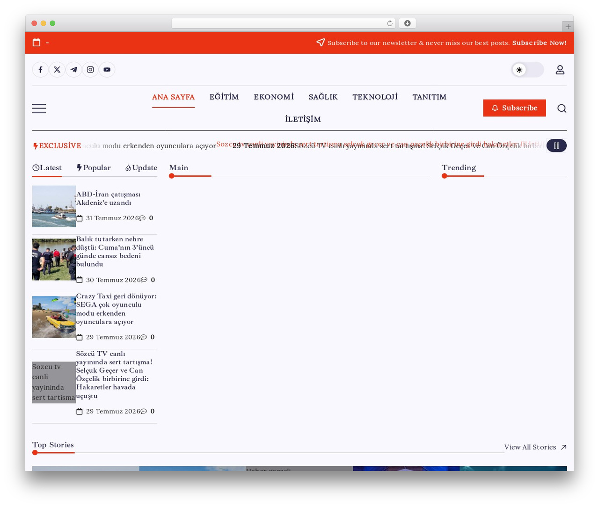Open the Instagram social link
This screenshot has height=507, width=599.
pyautogui.click(x=90, y=70)
